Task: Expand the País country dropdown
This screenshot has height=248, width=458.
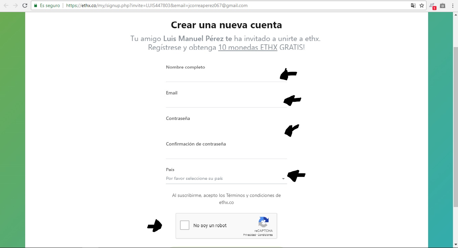Action: pos(226,178)
